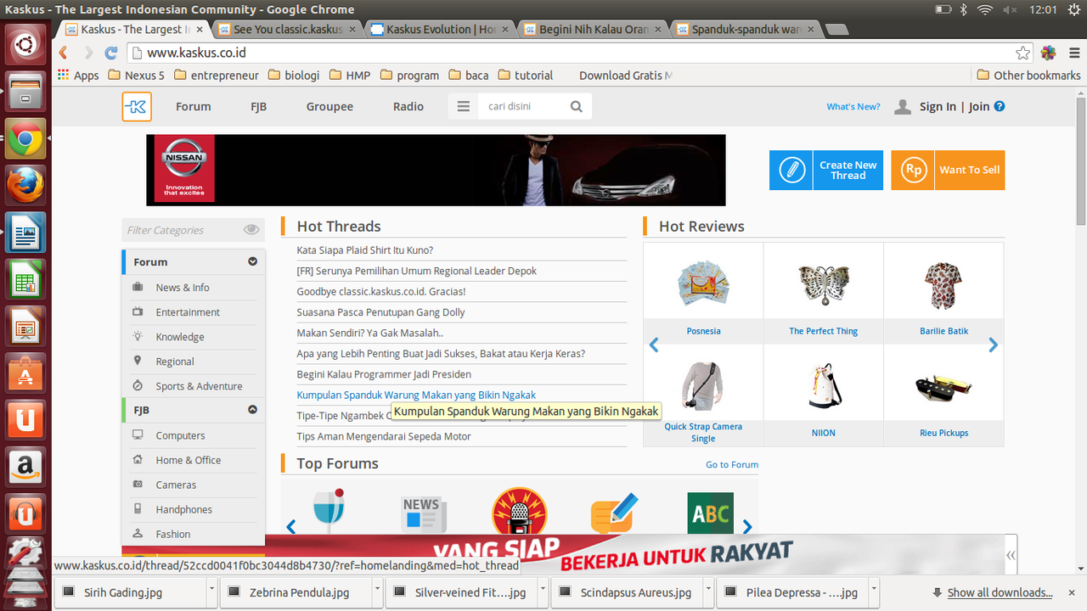Click Go to Forum link

pos(732,464)
